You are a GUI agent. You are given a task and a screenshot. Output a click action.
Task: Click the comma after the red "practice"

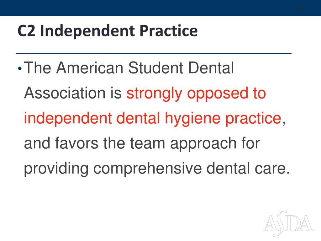pyautogui.click(x=283, y=123)
